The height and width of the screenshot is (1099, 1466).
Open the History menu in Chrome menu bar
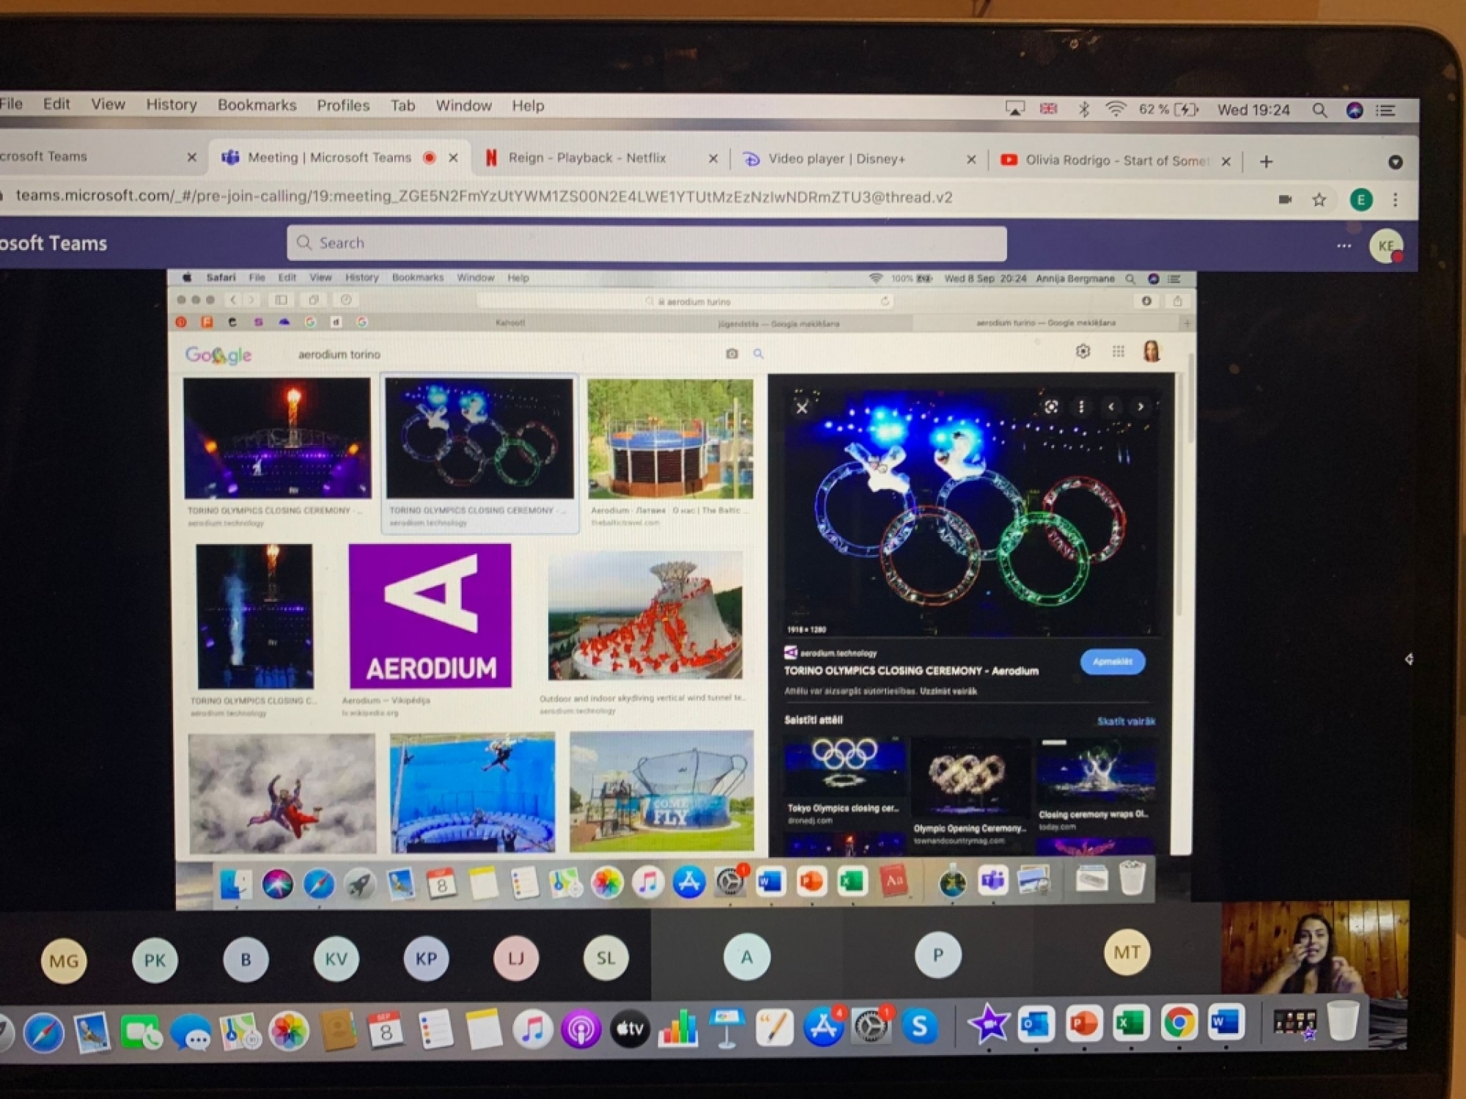[x=172, y=105]
